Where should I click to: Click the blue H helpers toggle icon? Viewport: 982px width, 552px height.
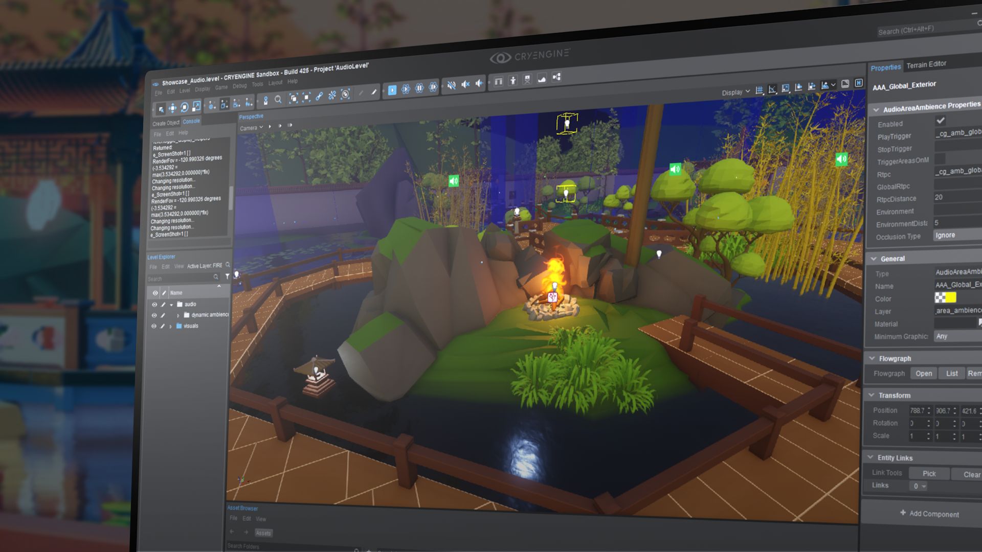(859, 83)
